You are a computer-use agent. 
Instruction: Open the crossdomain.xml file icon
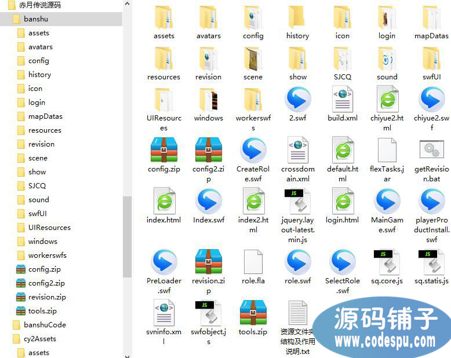[298, 149]
